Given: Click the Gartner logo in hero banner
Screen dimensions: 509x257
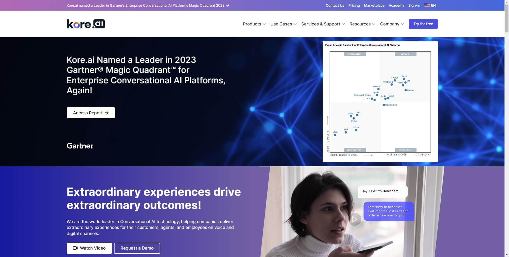Looking at the screenshot, I should [80, 146].
